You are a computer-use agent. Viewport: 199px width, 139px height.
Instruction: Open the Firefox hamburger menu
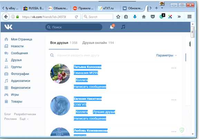click(189, 17)
